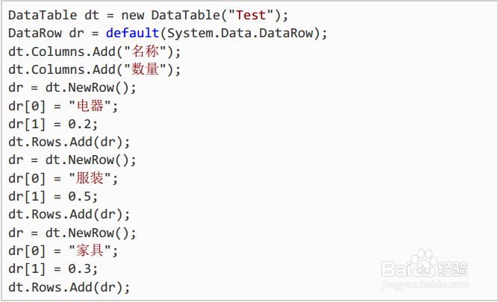498x302 pixels.
Task: Click the DataRow declaration keyword
Action: click(35, 34)
